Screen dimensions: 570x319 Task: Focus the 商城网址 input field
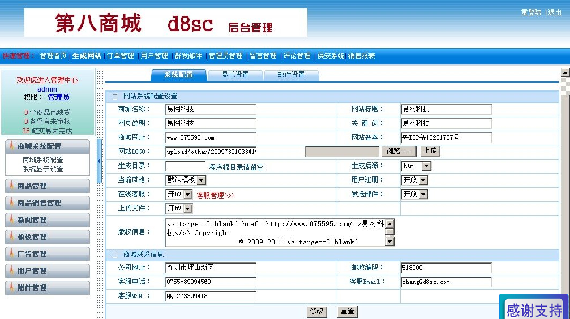(x=211, y=137)
